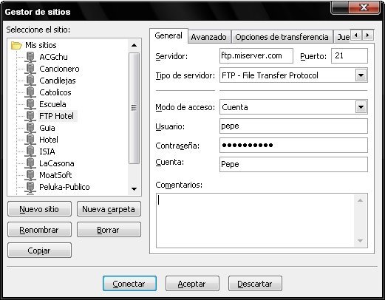Click the server icon beside FTP Hotel
Screen dimensions: 385x300
[30, 116]
